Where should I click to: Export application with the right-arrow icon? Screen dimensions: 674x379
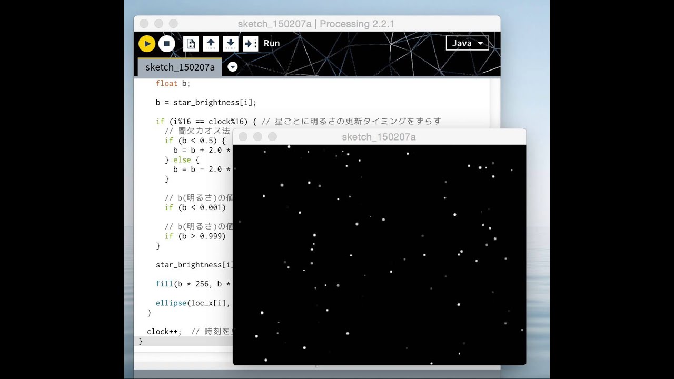(250, 44)
